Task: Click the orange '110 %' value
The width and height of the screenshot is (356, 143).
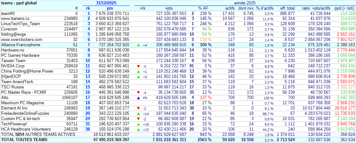Action: click(x=206, y=40)
